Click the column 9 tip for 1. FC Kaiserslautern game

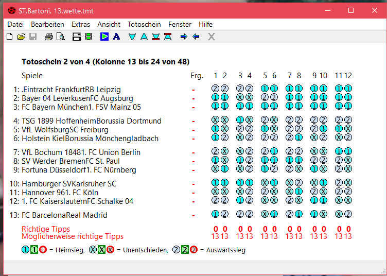click(314, 200)
